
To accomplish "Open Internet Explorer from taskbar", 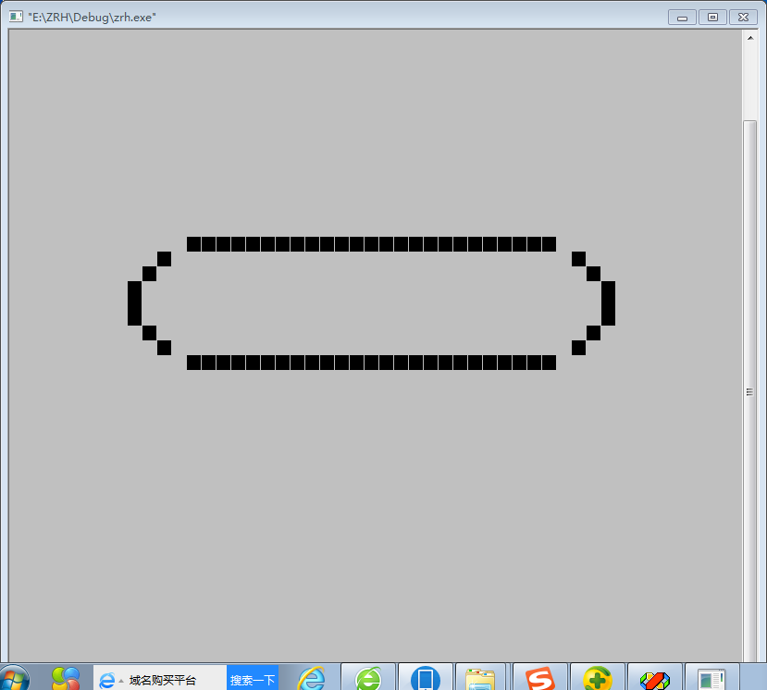I will point(312,679).
